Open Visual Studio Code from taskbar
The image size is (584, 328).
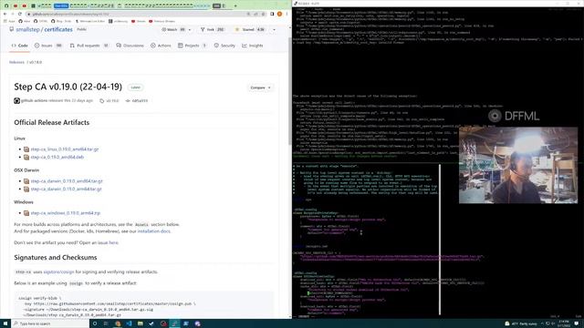tap(129, 323)
